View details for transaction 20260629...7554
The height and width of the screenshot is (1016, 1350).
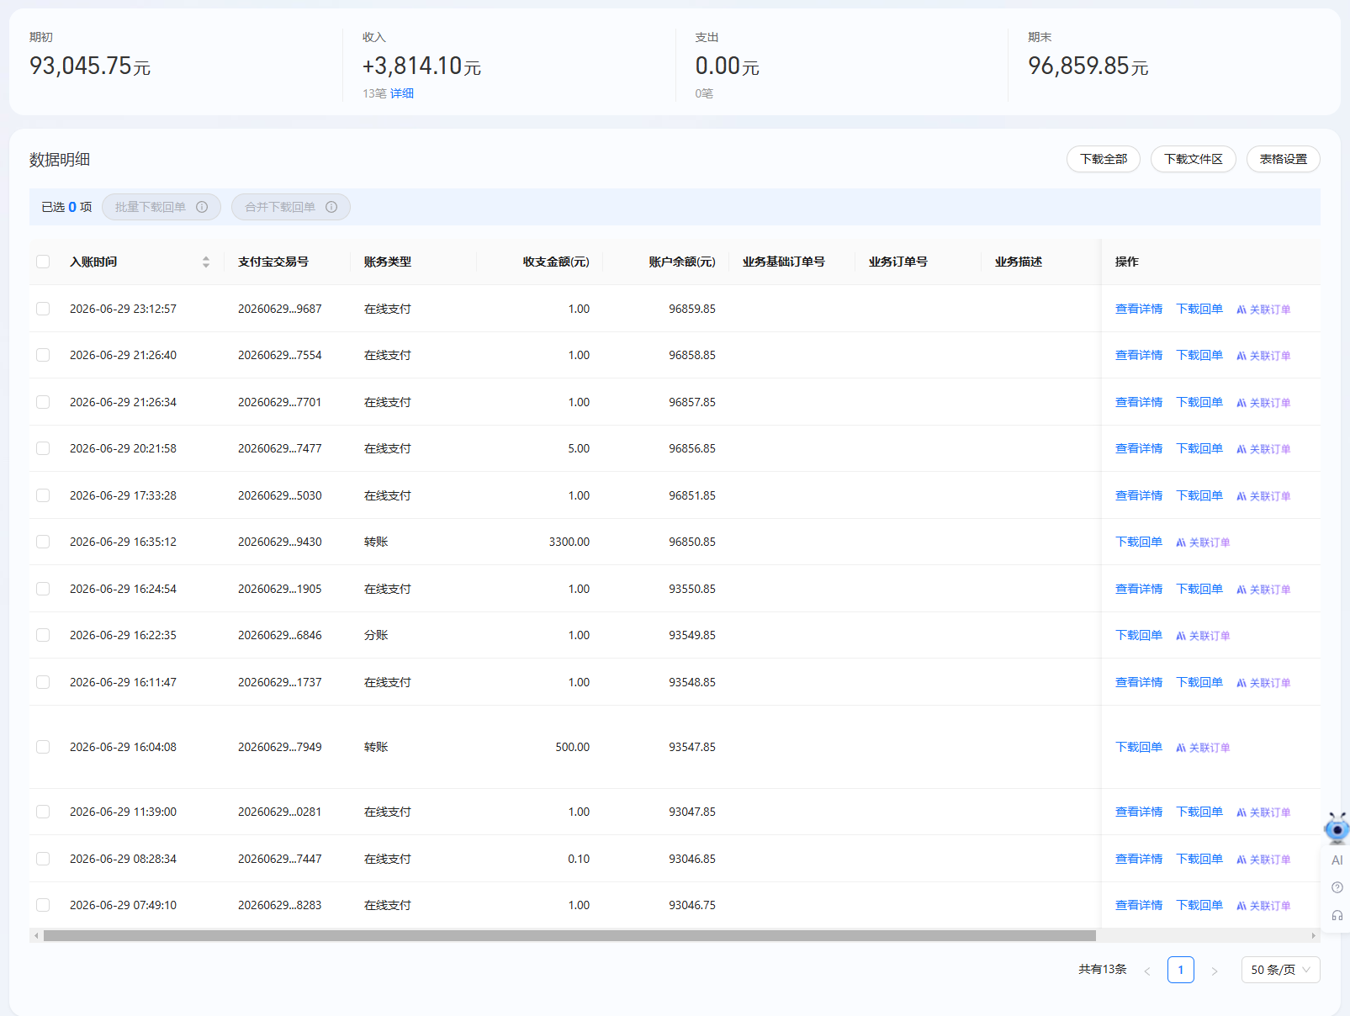point(1139,355)
